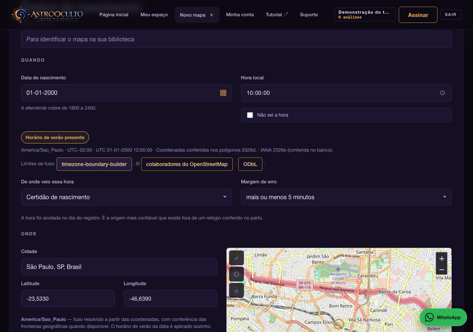Click the Hora local time field

346,93
